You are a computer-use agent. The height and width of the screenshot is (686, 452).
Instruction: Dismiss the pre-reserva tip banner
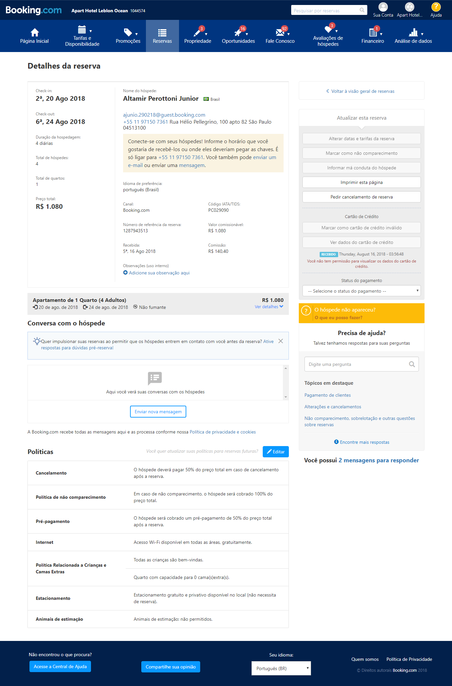(x=281, y=341)
